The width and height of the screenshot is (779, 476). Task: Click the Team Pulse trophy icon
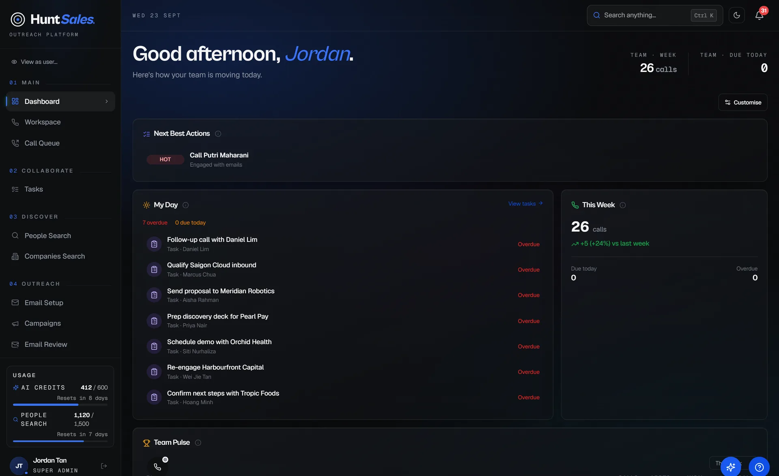tap(146, 443)
